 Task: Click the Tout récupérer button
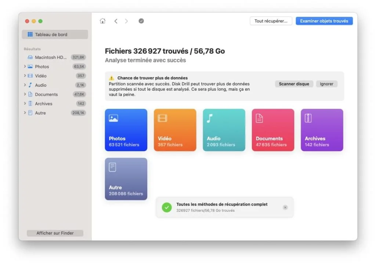(x=271, y=21)
